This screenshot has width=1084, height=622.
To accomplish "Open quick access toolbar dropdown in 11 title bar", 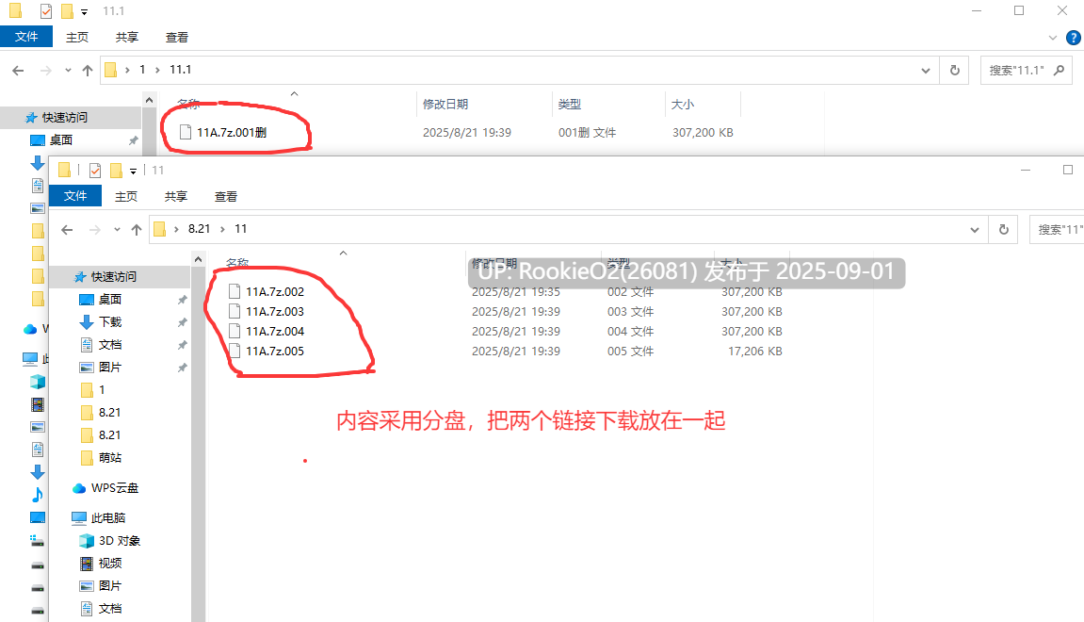I will [x=134, y=171].
